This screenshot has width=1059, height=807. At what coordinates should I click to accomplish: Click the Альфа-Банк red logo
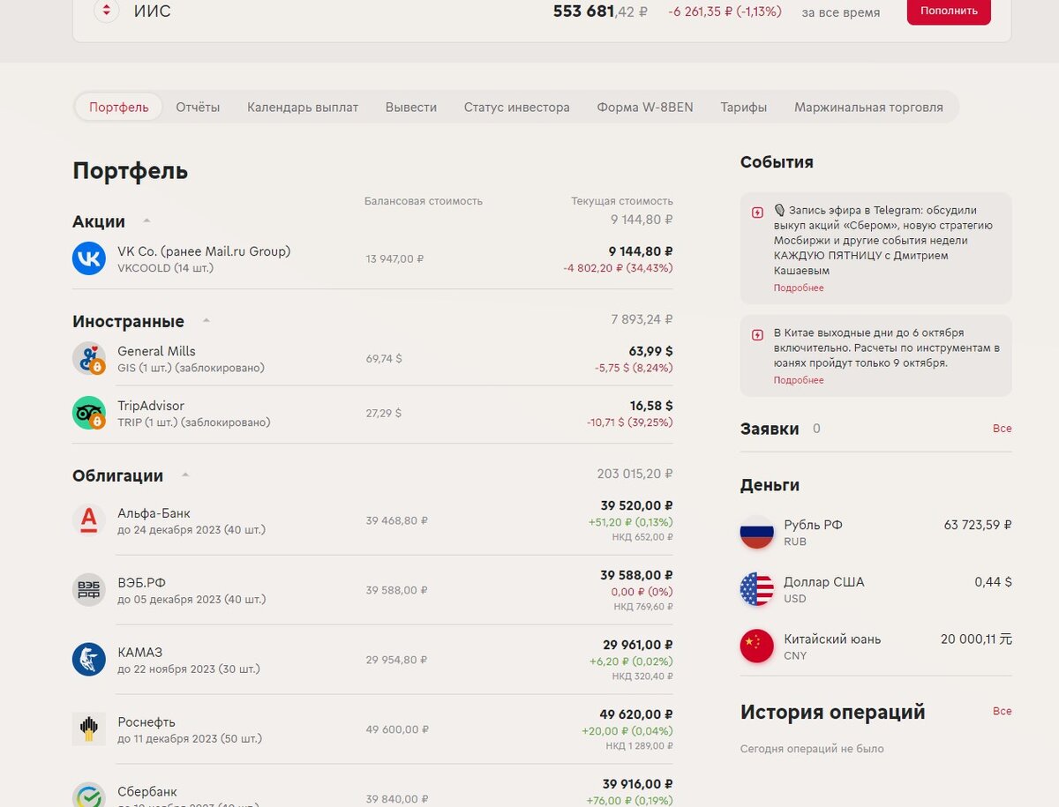coord(89,520)
